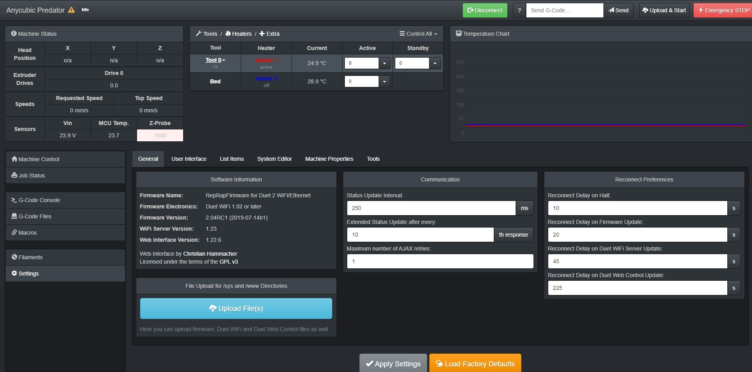The height and width of the screenshot is (372, 752).
Task: Click Tool 0 active temperature input
Action: [x=362, y=63]
